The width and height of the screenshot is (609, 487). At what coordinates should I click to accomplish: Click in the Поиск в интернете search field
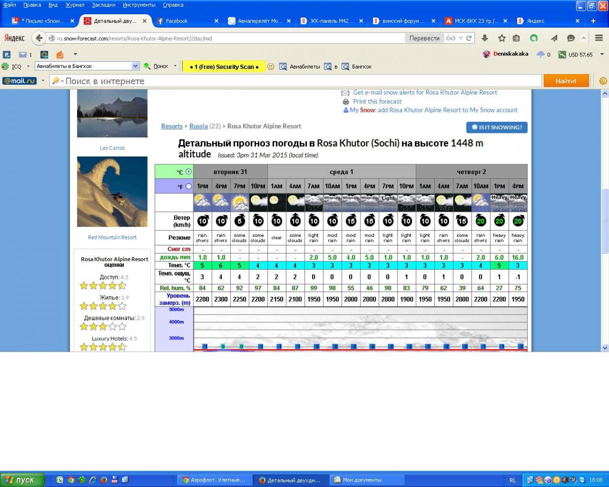[x=295, y=81]
